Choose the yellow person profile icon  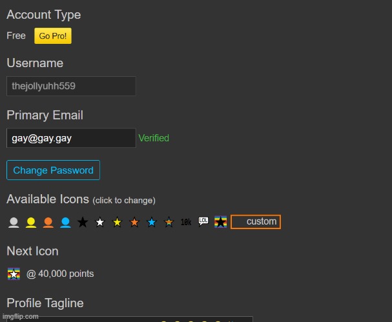pos(30,223)
